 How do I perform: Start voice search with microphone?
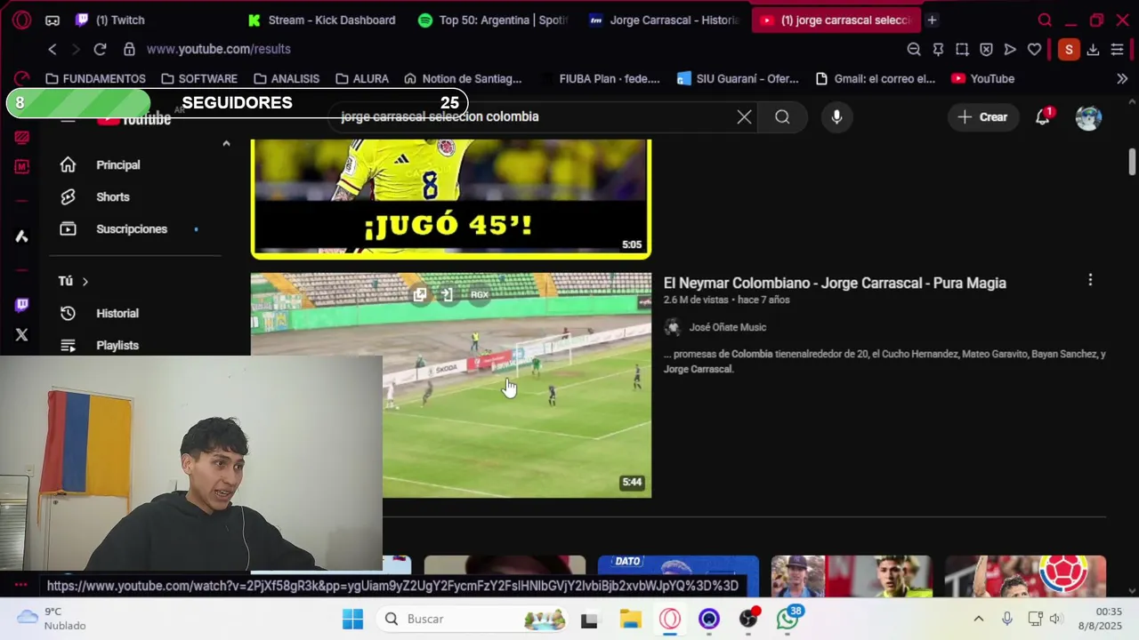pos(836,116)
